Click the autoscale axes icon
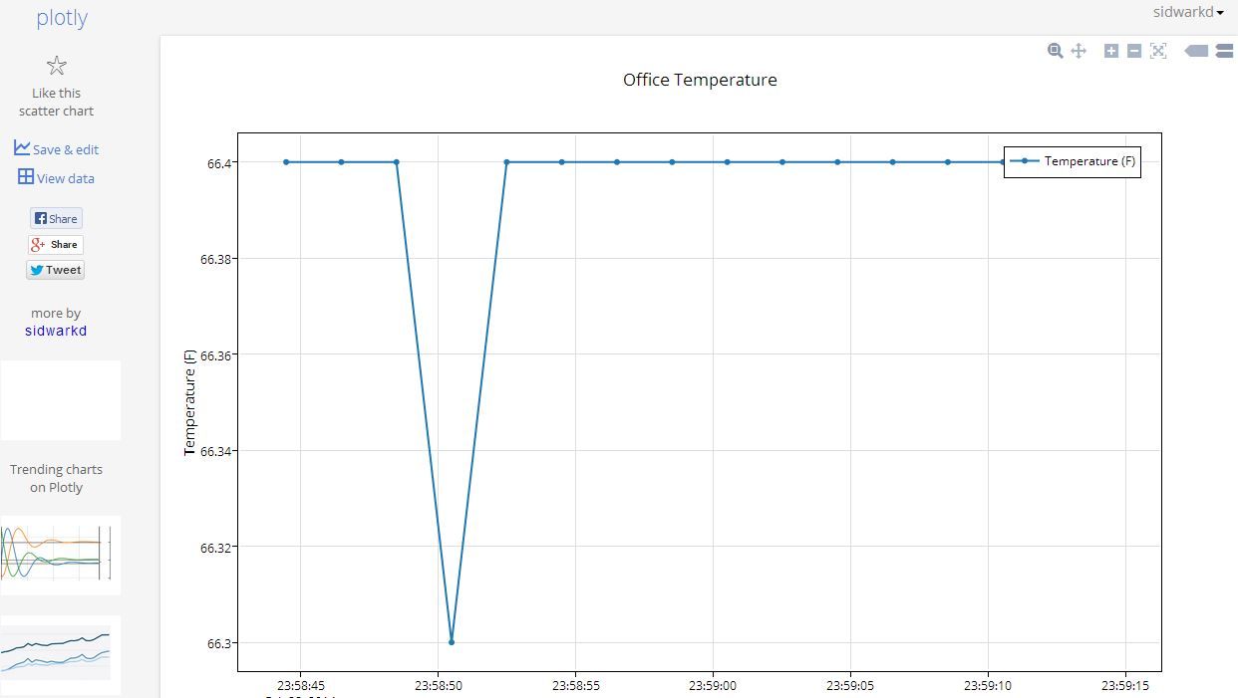The image size is (1238, 698). click(1158, 51)
